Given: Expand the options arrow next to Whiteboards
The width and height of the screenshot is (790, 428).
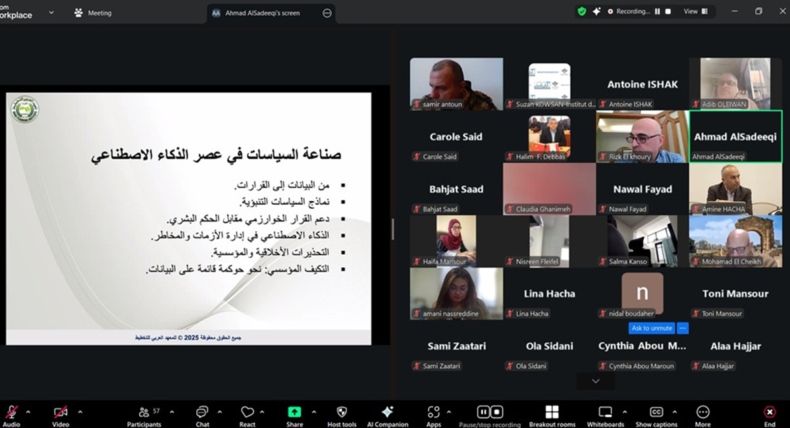Looking at the screenshot, I should coord(623,412).
